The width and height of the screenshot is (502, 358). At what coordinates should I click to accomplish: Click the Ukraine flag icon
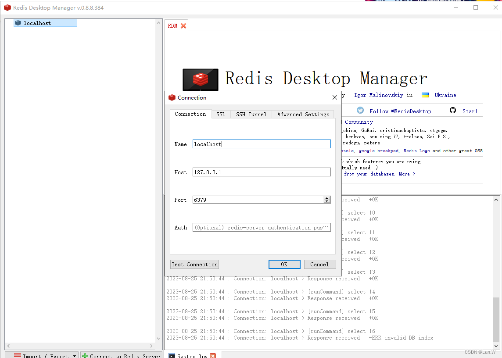(x=425, y=95)
